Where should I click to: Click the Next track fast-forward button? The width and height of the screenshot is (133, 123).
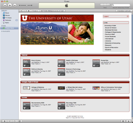coord(15,5)
